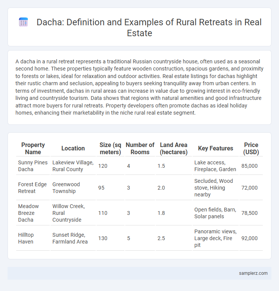Click the land area value '1.8'
Image resolution: width=279 pixels, height=291 pixels.
(x=161, y=213)
